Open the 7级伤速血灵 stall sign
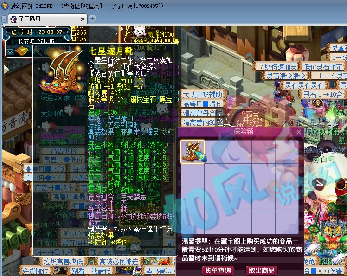The image size is (347, 276). 276,66
